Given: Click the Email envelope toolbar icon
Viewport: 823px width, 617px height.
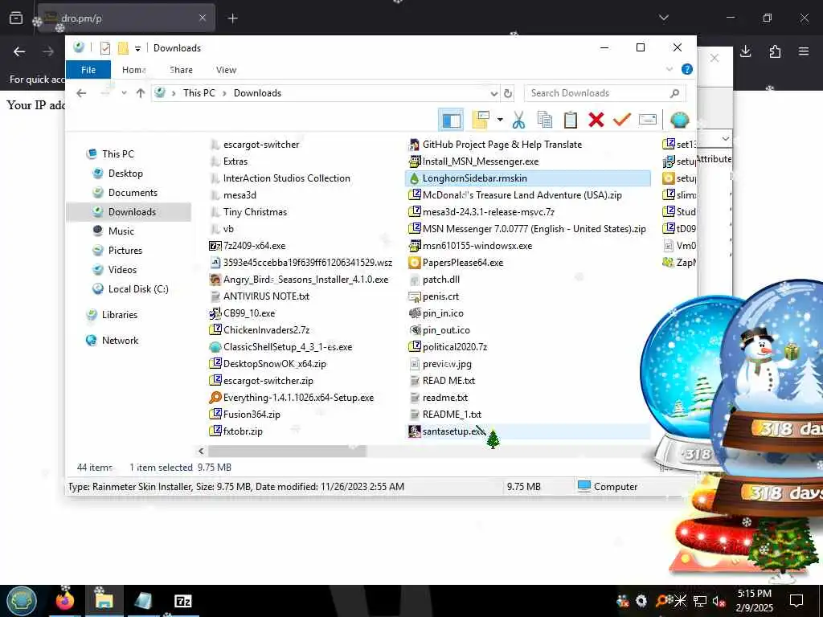Looking at the screenshot, I should click(648, 121).
